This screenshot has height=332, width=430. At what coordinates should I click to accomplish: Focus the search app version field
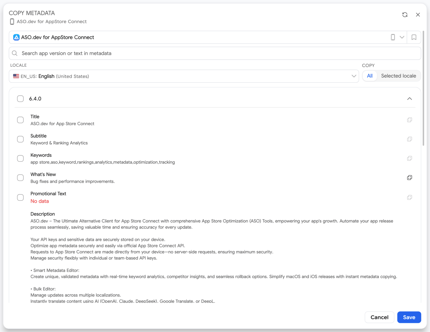(x=215, y=53)
